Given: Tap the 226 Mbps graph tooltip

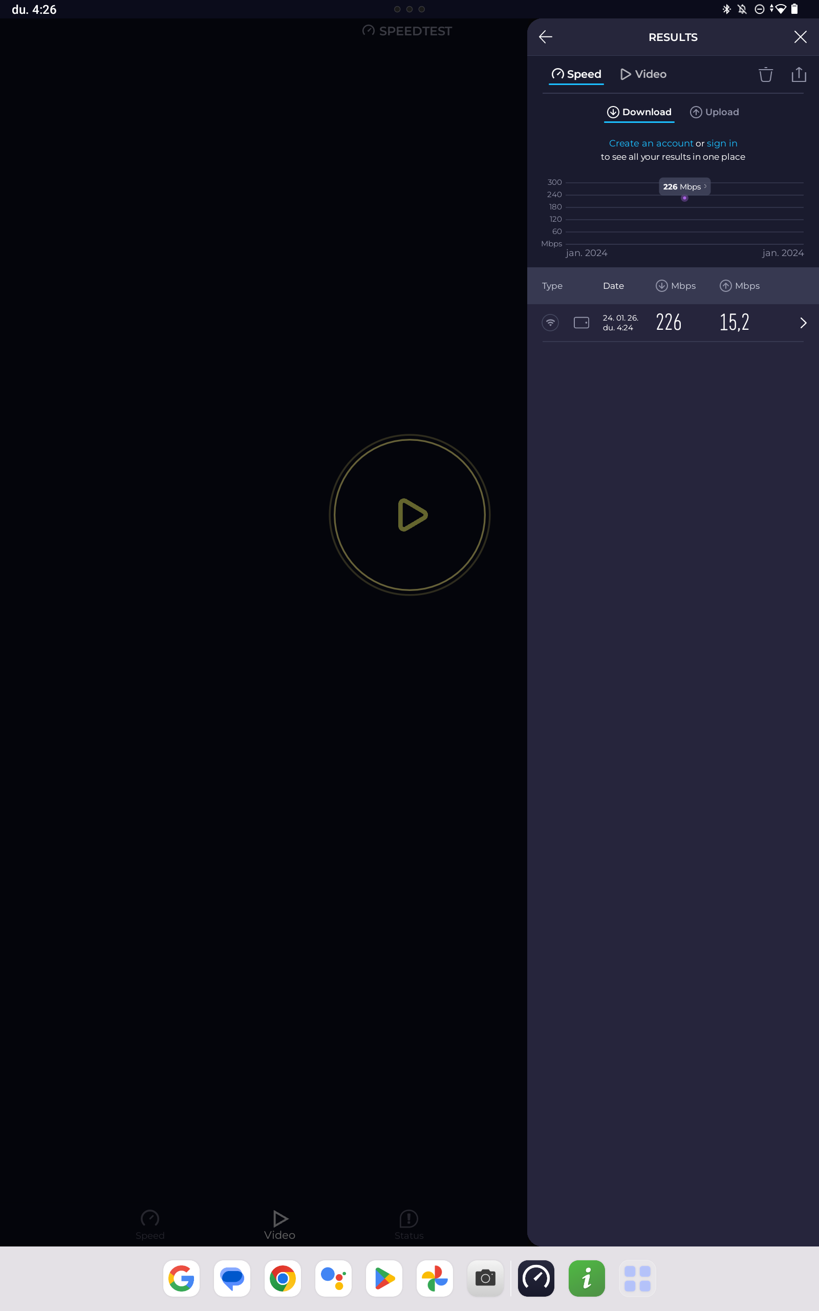Looking at the screenshot, I should (x=684, y=186).
